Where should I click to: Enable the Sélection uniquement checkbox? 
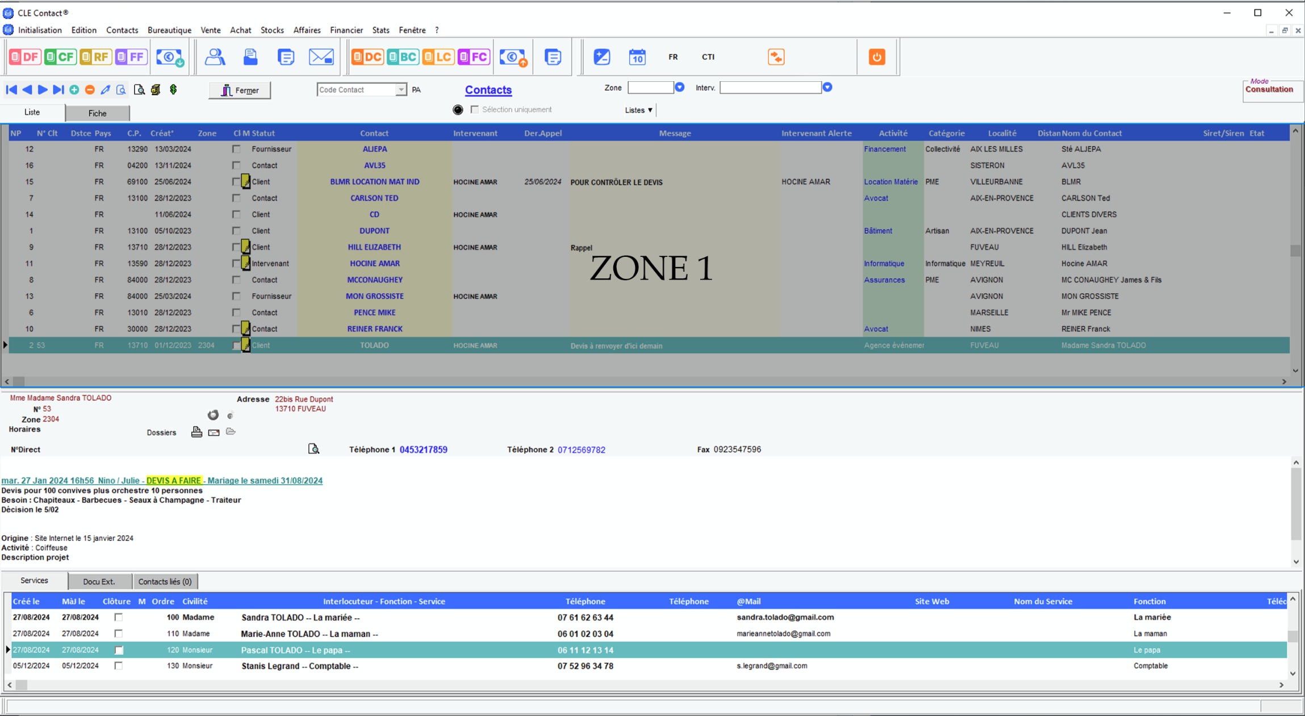click(475, 110)
